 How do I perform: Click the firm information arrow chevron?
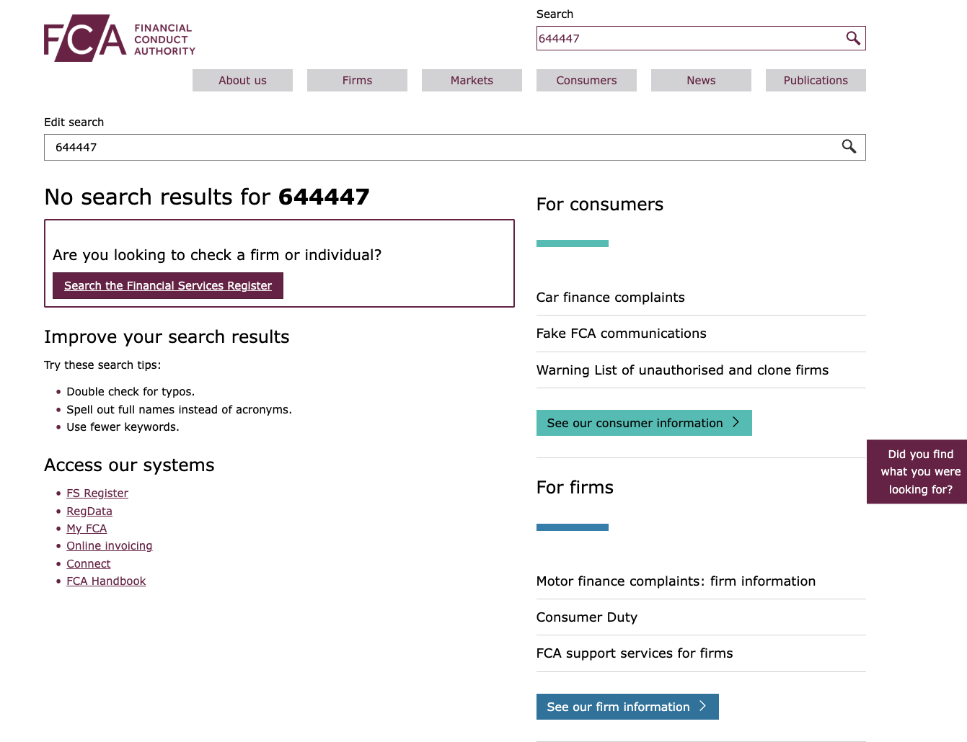click(703, 706)
